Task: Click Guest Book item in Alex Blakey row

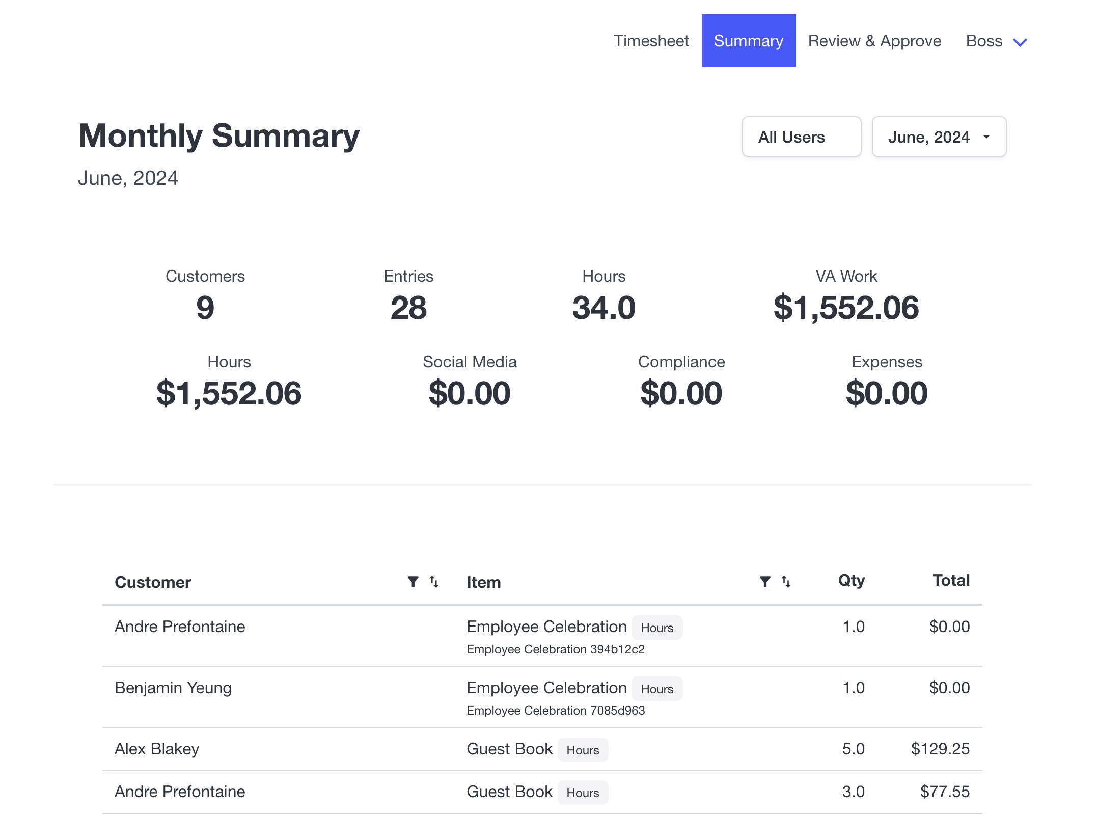Action: click(509, 749)
